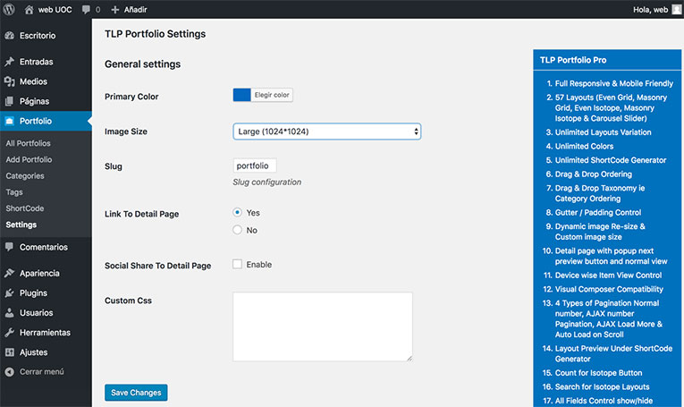Click the Comentarios speech bubble icon
The width and height of the screenshot is (684, 407).
[x=10, y=247]
